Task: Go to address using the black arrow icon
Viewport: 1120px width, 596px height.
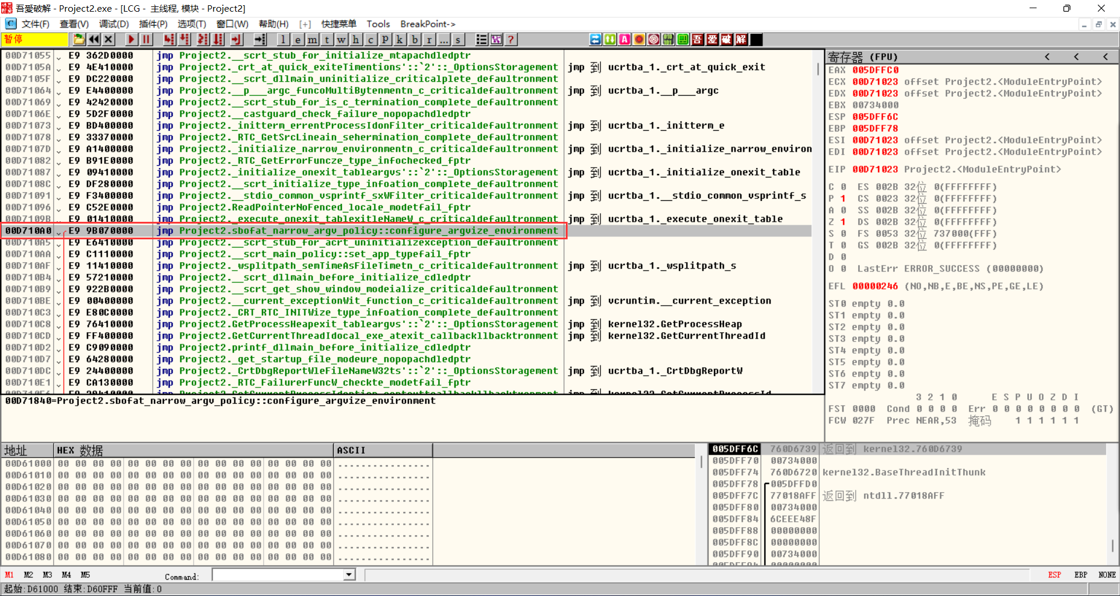Action: click(x=260, y=39)
